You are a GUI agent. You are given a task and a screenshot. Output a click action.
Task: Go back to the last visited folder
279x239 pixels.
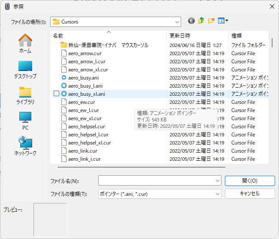tap(191, 21)
